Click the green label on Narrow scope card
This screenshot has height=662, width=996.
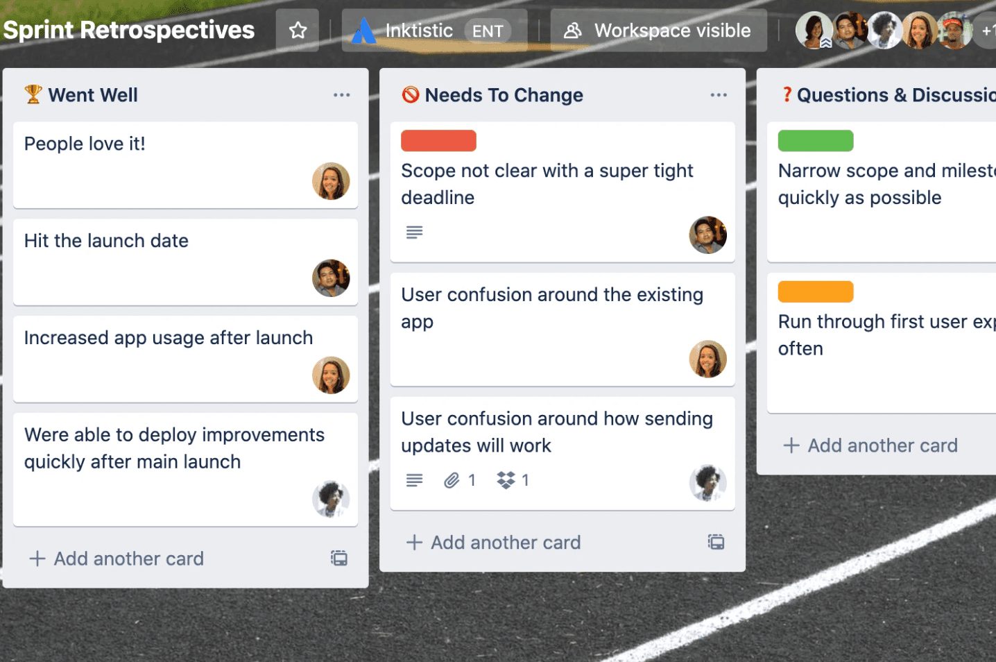(x=816, y=141)
